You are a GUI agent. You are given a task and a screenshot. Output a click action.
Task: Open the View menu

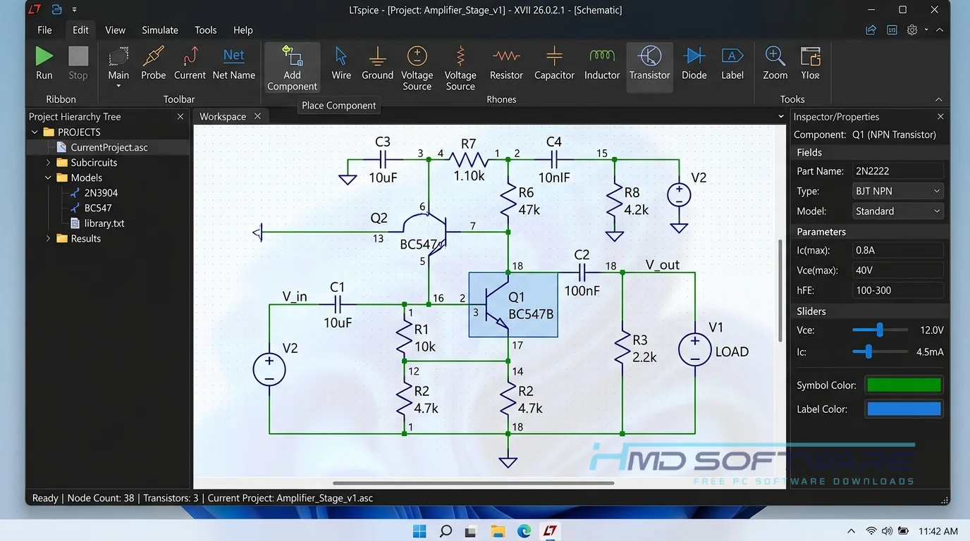(115, 30)
